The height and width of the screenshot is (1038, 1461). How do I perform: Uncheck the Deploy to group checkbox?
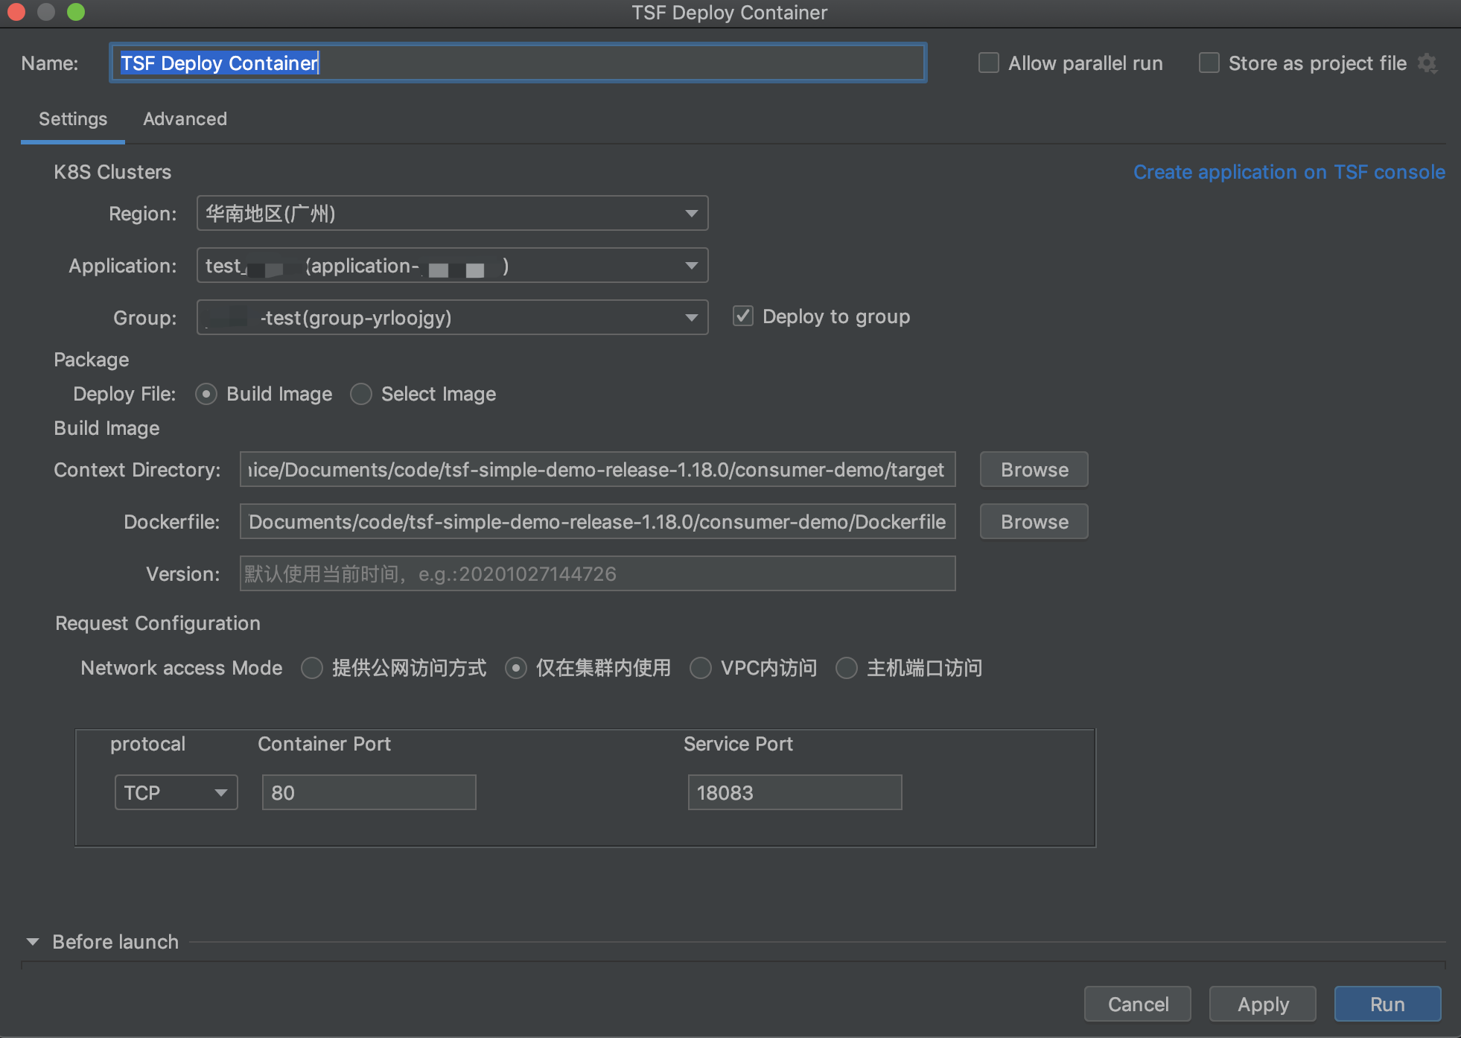tap(742, 316)
